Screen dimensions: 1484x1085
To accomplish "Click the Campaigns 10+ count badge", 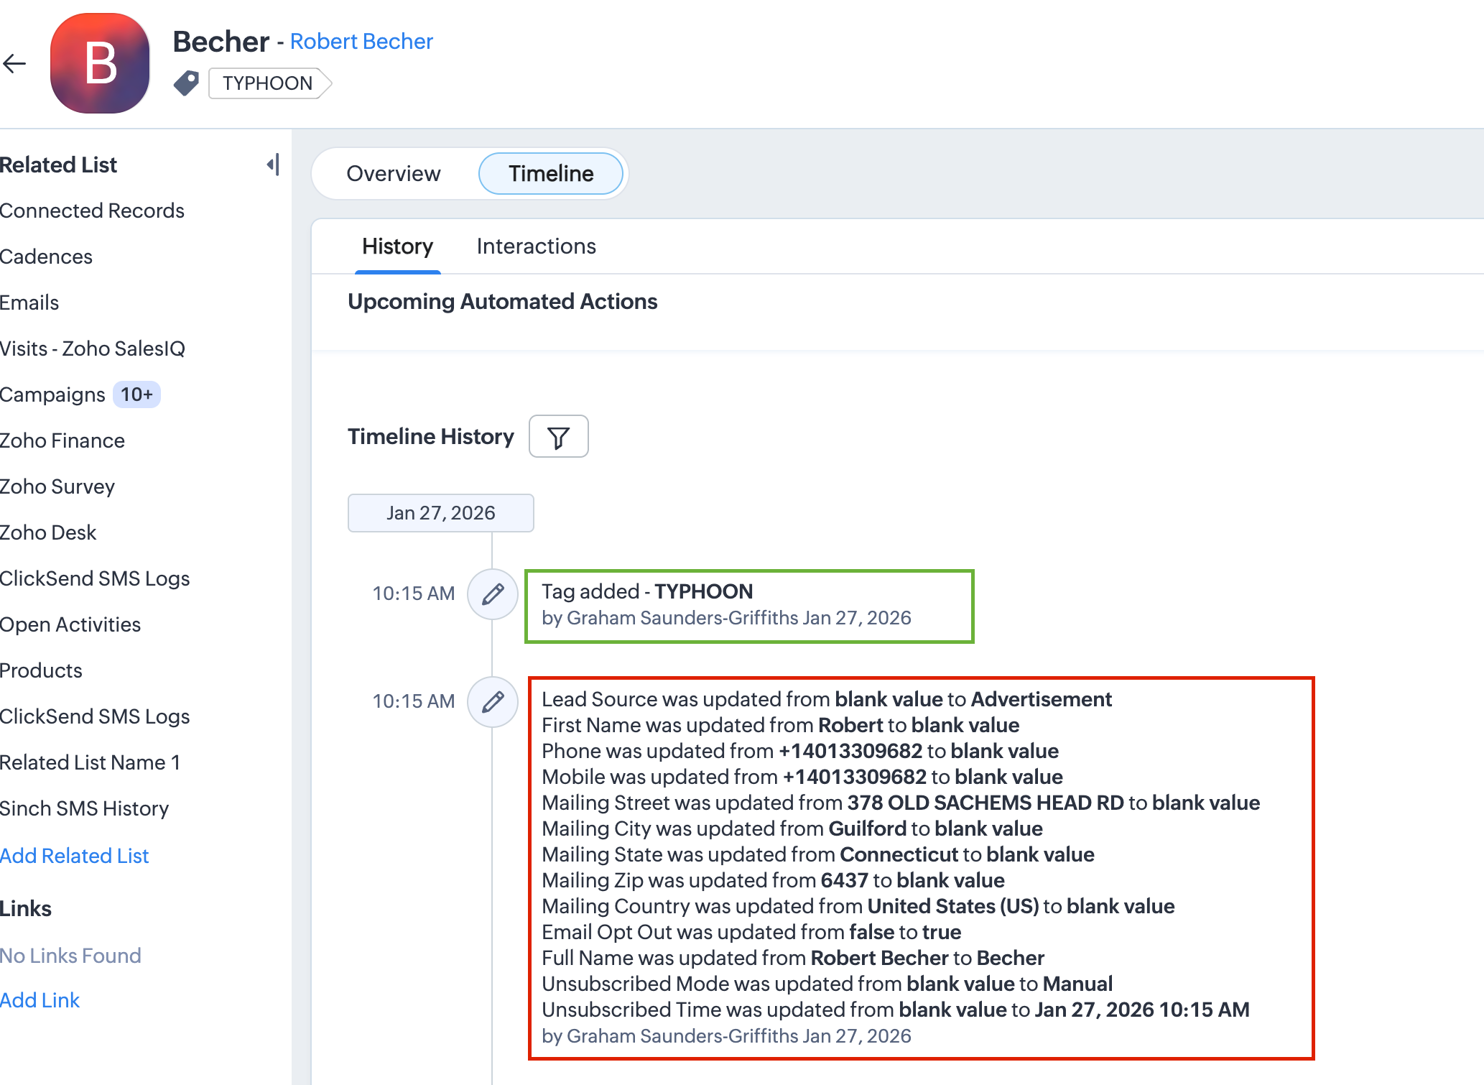I will pyautogui.click(x=136, y=394).
